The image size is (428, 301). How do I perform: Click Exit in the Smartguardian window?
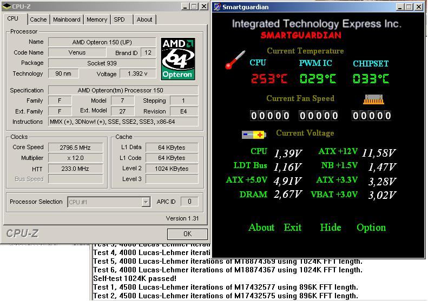tap(292, 228)
